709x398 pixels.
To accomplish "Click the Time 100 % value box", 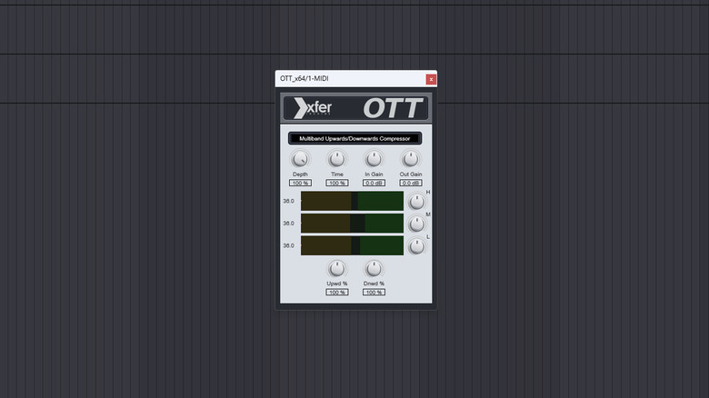I will point(337,183).
